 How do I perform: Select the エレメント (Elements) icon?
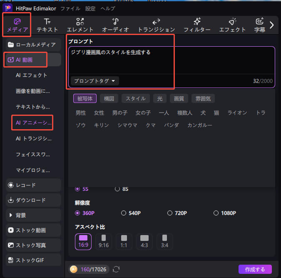point(80,25)
